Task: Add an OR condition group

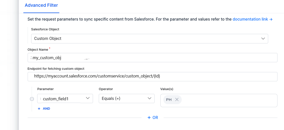Action: tap(153, 118)
